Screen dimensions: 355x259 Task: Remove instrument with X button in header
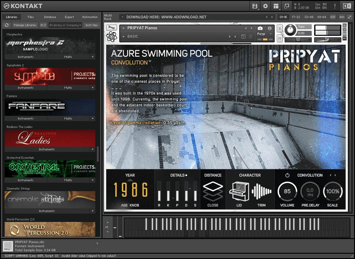click(x=345, y=25)
